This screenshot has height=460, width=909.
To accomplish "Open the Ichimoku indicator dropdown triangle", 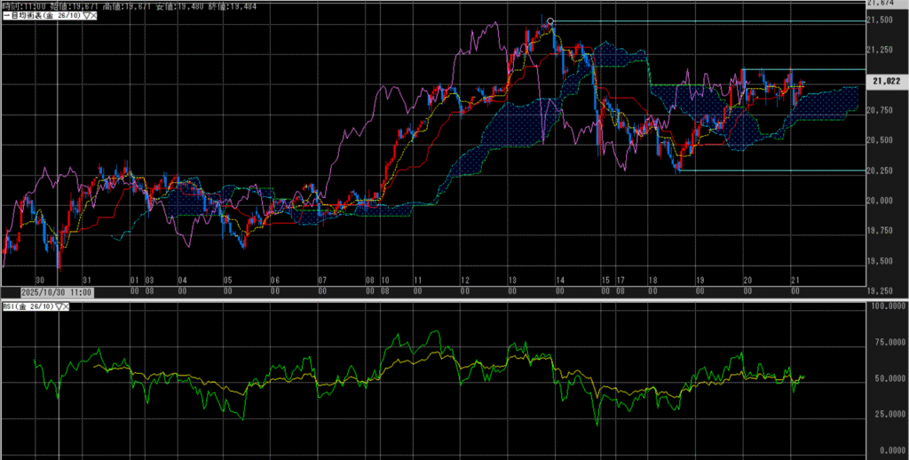I will click(84, 17).
